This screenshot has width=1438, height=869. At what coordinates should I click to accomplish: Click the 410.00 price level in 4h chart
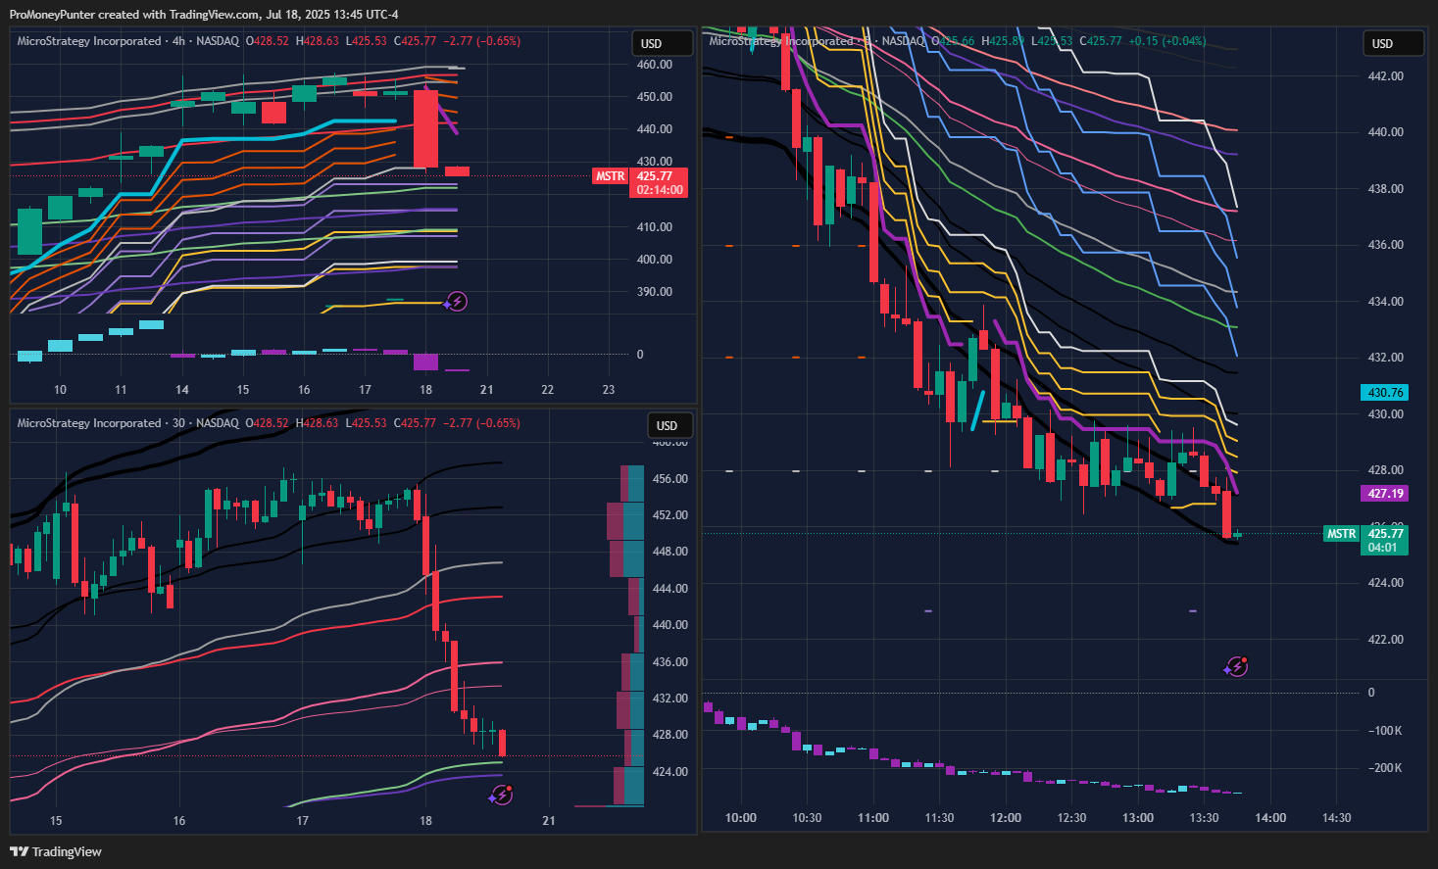(654, 227)
